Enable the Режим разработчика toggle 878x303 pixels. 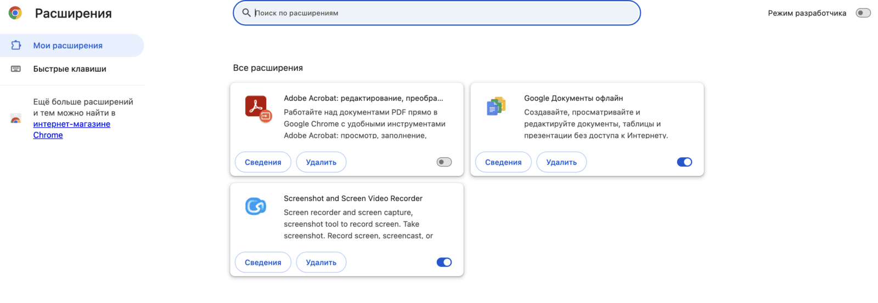coord(863,13)
